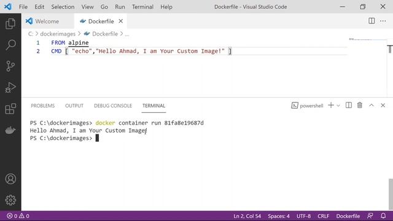Viewport: 393px width, 221px height.
Task: Open the Source Control view
Action: (10, 66)
